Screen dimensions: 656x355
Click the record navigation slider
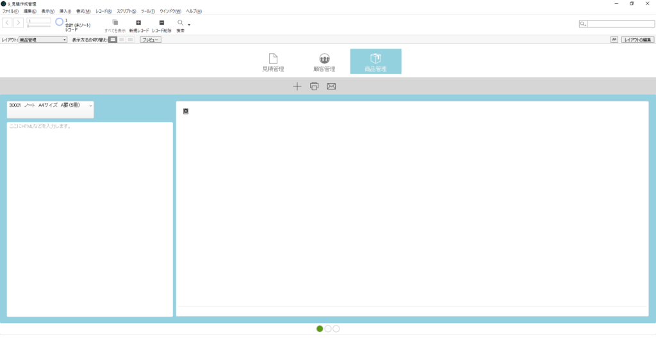(x=38, y=26)
